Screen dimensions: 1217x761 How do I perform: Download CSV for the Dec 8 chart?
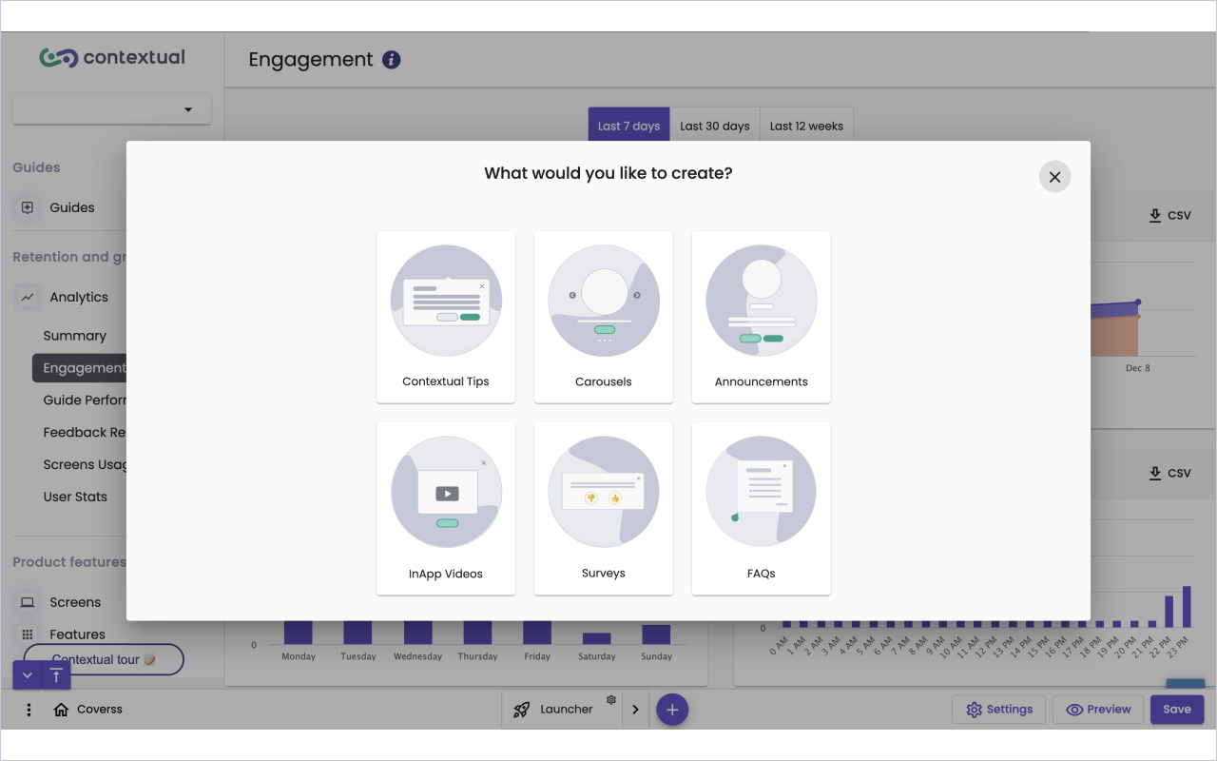pyautogui.click(x=1169, y=215)
